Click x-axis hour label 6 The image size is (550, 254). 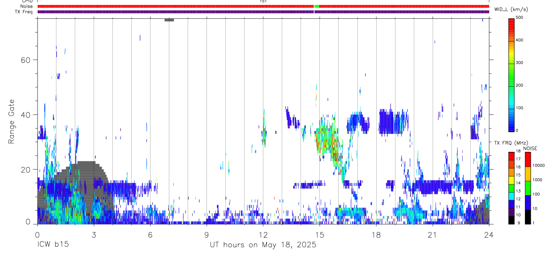click(150, 234)
